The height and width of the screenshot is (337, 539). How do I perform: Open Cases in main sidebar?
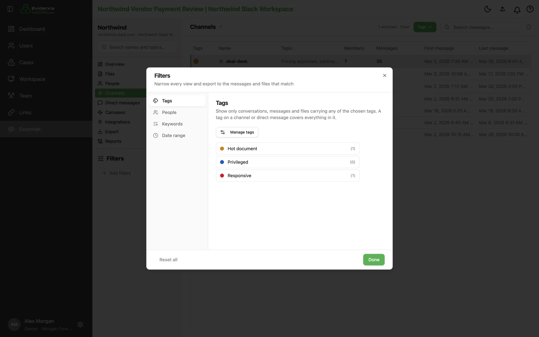tap(46, 62)
